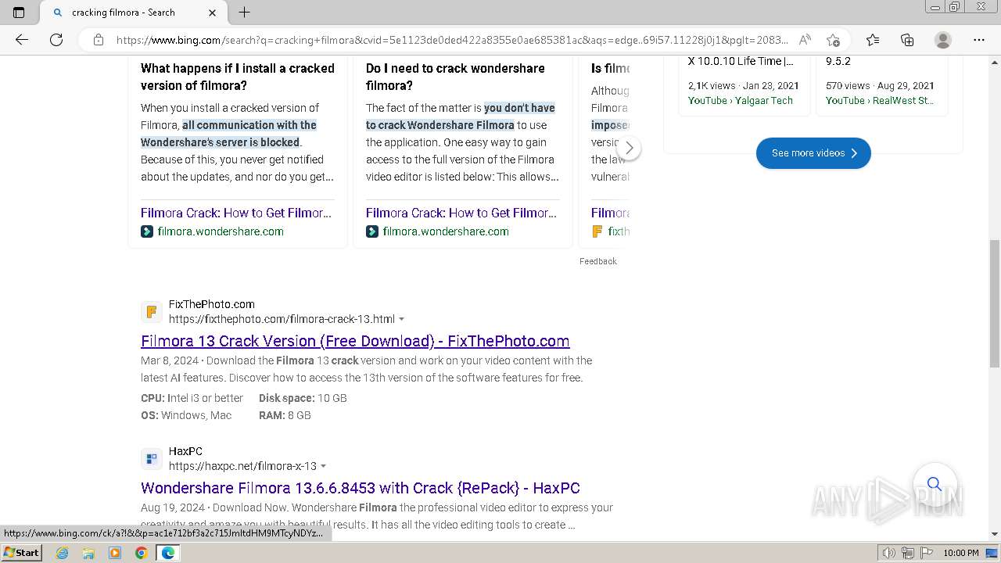This screenshot has width=1001, height=563.
Task: View site information lock icon
Action: coord(99,40)
